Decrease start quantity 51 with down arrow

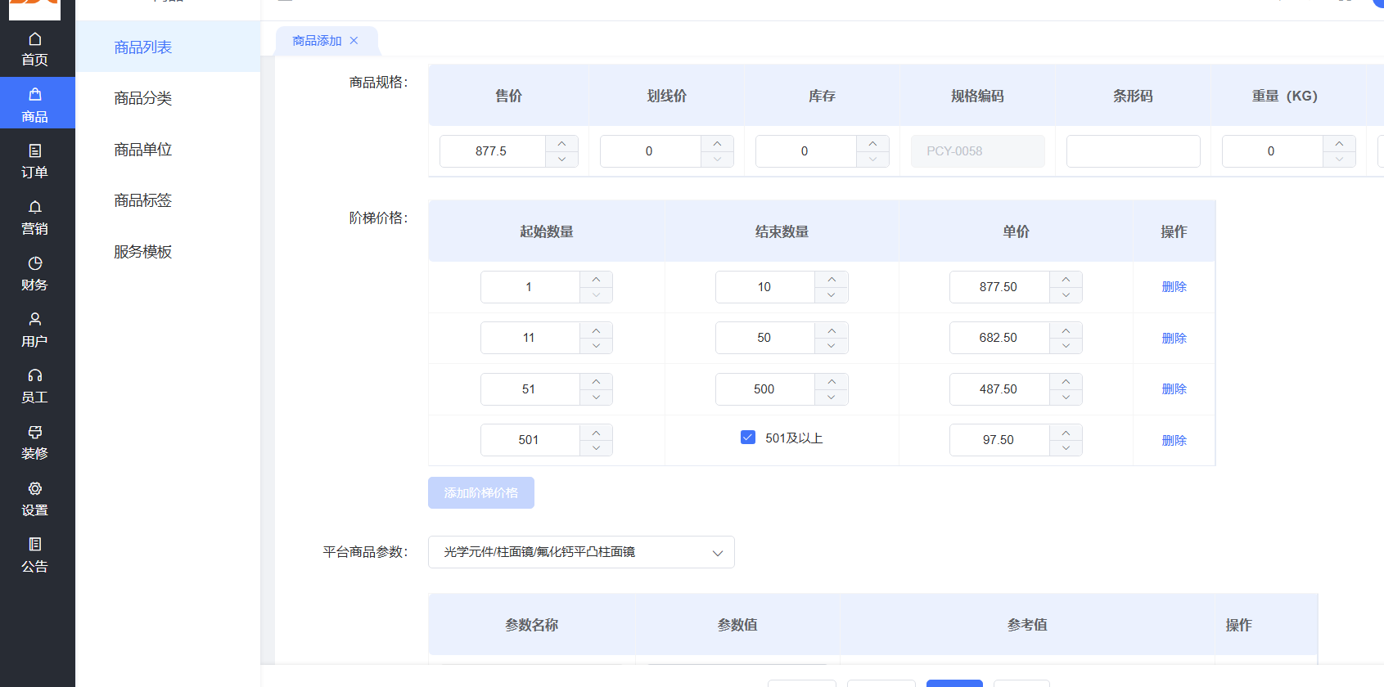(596, 397)
